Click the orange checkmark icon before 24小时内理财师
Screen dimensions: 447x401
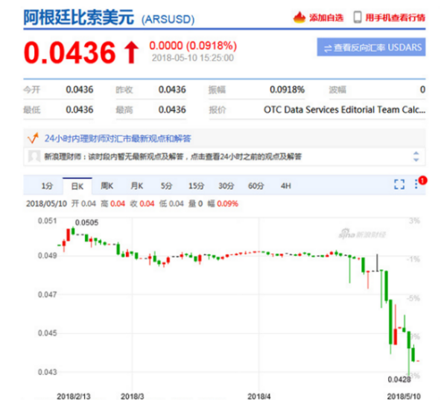[32, 138]
